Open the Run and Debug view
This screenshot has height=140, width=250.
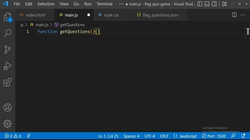[x=7, y=66]
